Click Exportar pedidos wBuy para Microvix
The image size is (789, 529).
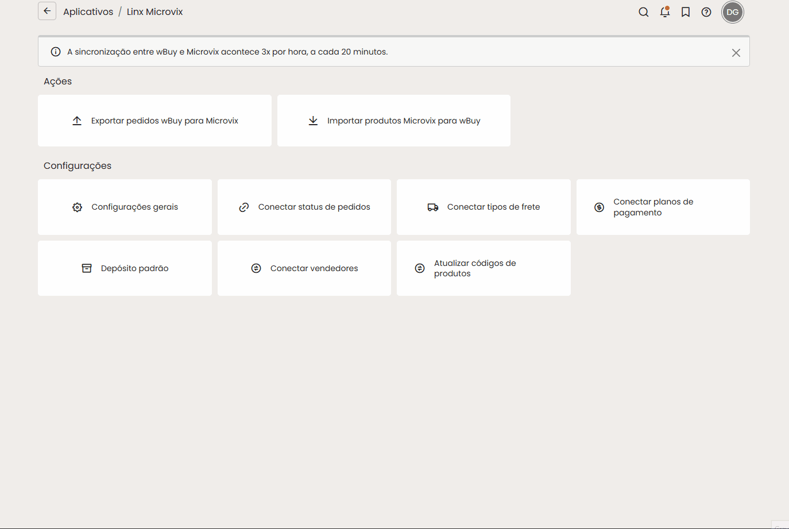click(154, 121)
